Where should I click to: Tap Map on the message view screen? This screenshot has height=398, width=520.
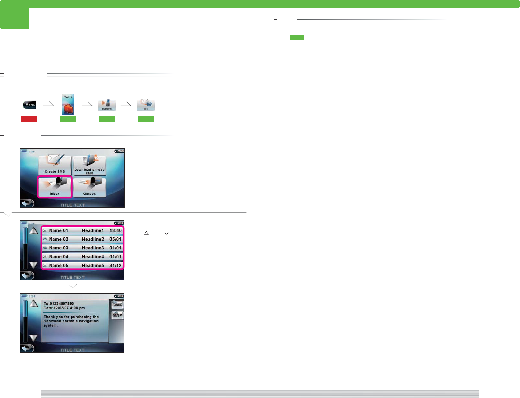[x=119, y=296]
